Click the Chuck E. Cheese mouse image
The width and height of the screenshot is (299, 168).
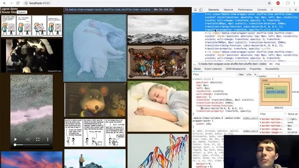95,100
